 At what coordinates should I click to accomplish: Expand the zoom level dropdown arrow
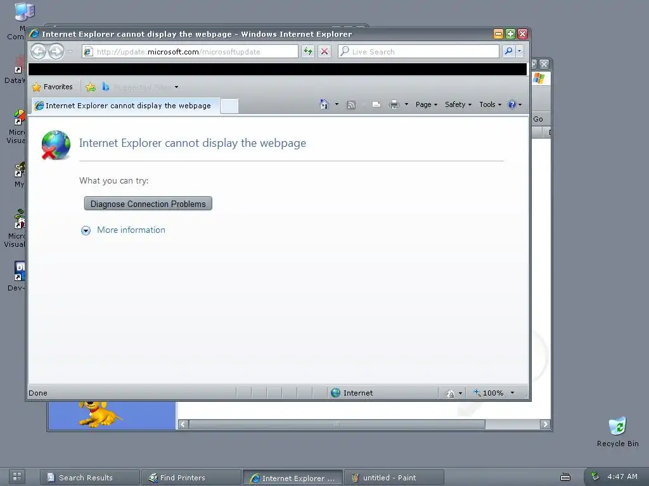pyautogui.click(x=512, y=392)
